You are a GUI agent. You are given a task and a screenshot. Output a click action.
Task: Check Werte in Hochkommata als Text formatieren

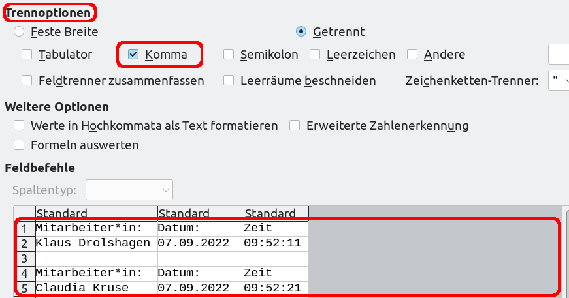19,125
